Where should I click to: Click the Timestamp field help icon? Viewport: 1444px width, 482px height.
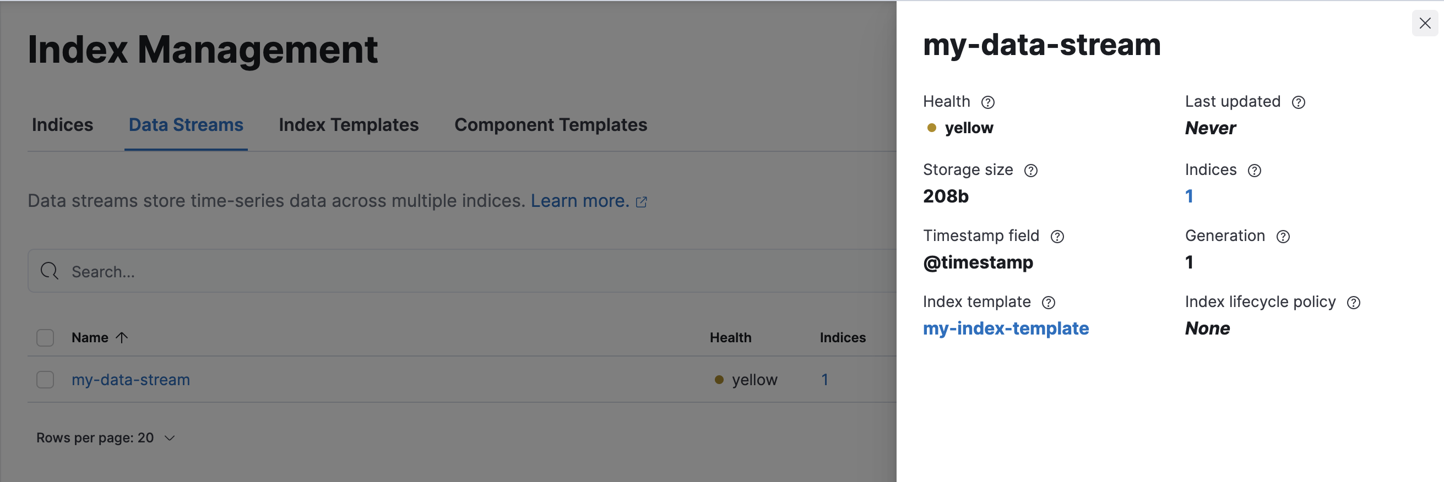1057,237
